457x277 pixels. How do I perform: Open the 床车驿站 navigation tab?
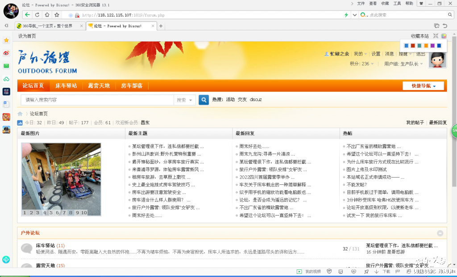point(66,86)
